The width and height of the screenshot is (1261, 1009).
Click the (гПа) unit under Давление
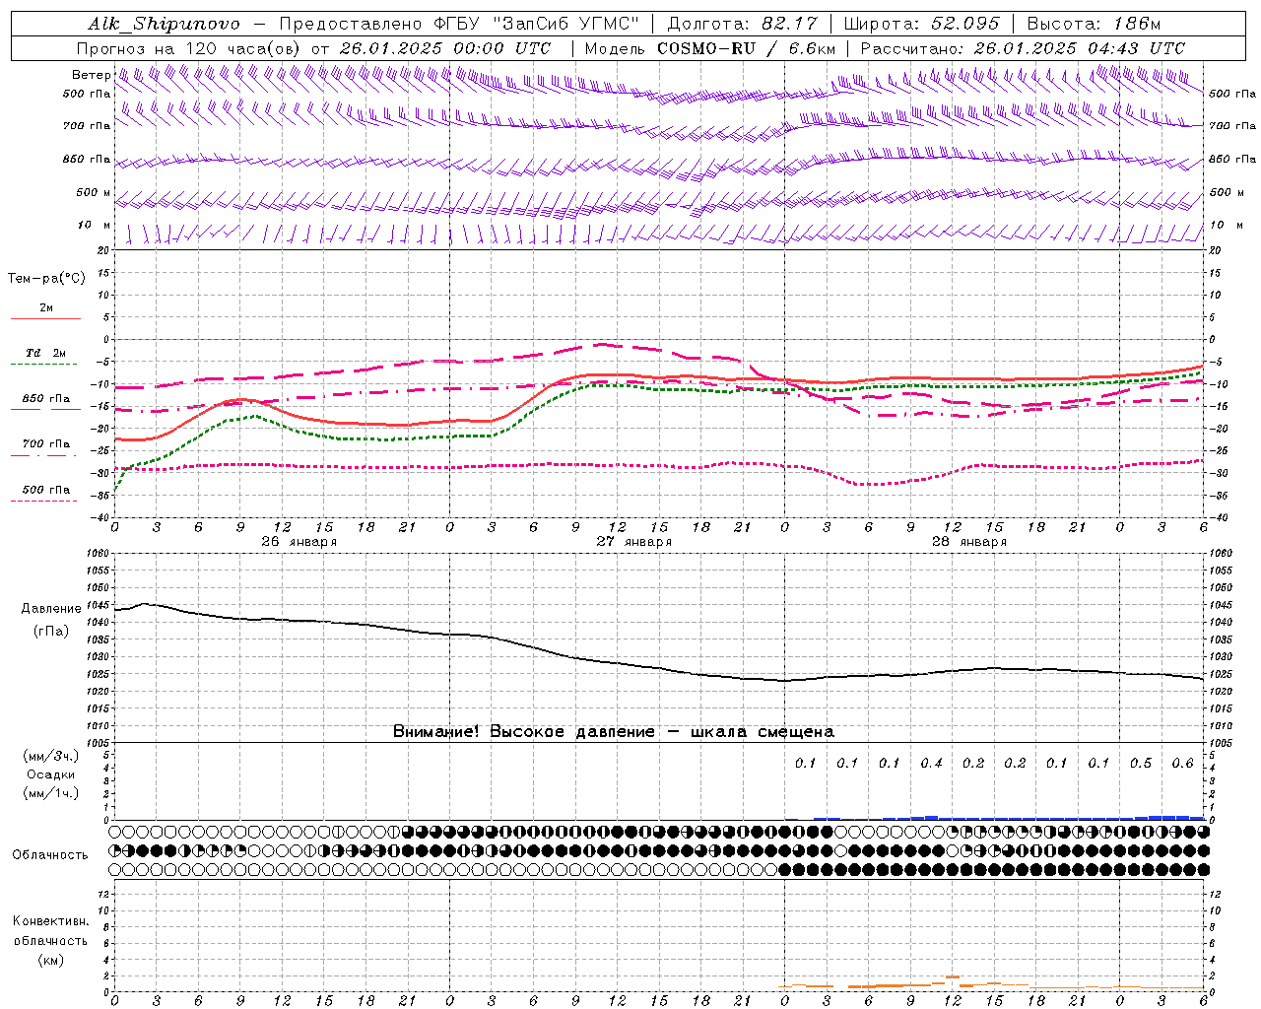coord(51,631)
